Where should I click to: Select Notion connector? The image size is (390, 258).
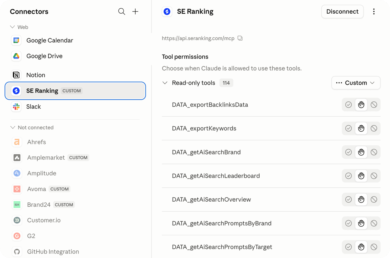[75, 75]
